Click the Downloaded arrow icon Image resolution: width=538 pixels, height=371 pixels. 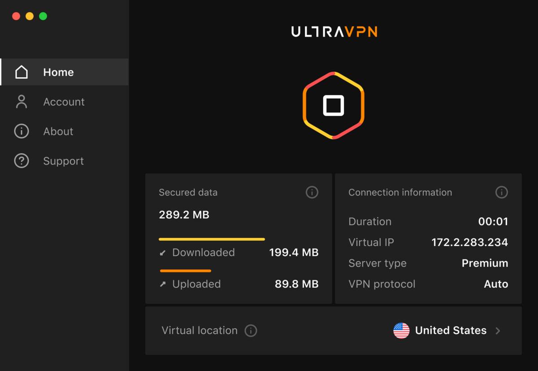point(163,252)
